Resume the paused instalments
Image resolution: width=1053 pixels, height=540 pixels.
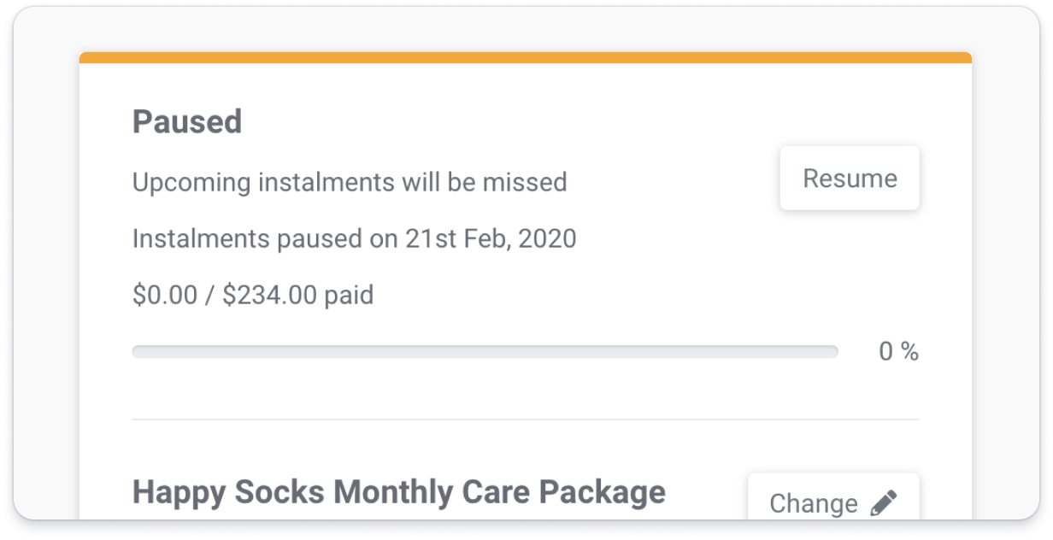point(850,178)
